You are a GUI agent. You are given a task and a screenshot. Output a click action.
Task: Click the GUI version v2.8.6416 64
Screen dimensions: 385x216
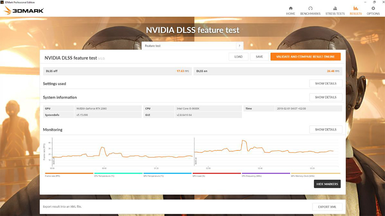[184, 115]
